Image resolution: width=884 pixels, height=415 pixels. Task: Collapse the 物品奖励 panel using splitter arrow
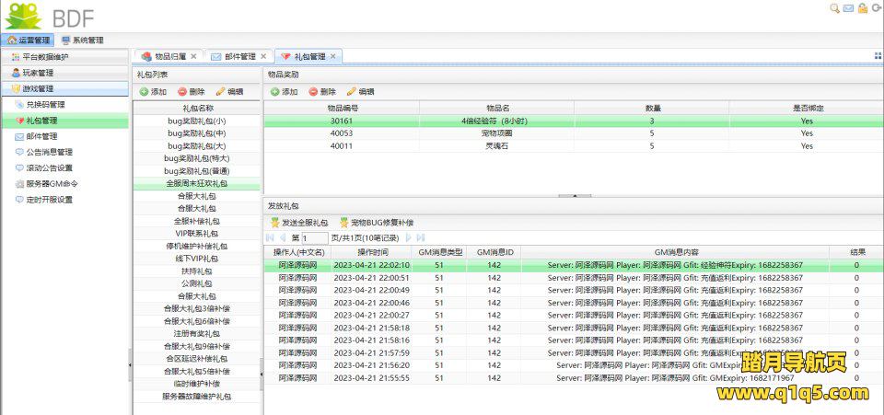(x=575, y=195)
